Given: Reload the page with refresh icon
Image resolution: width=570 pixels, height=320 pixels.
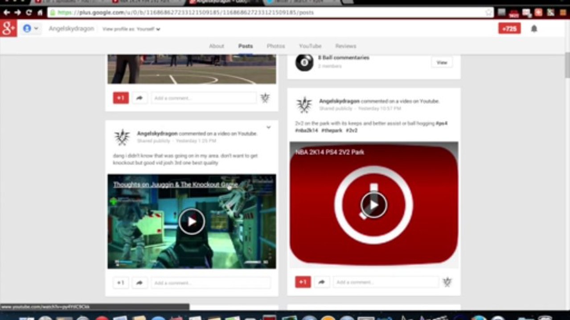Looking at the screenshot, I should click(x=29, y=12).
